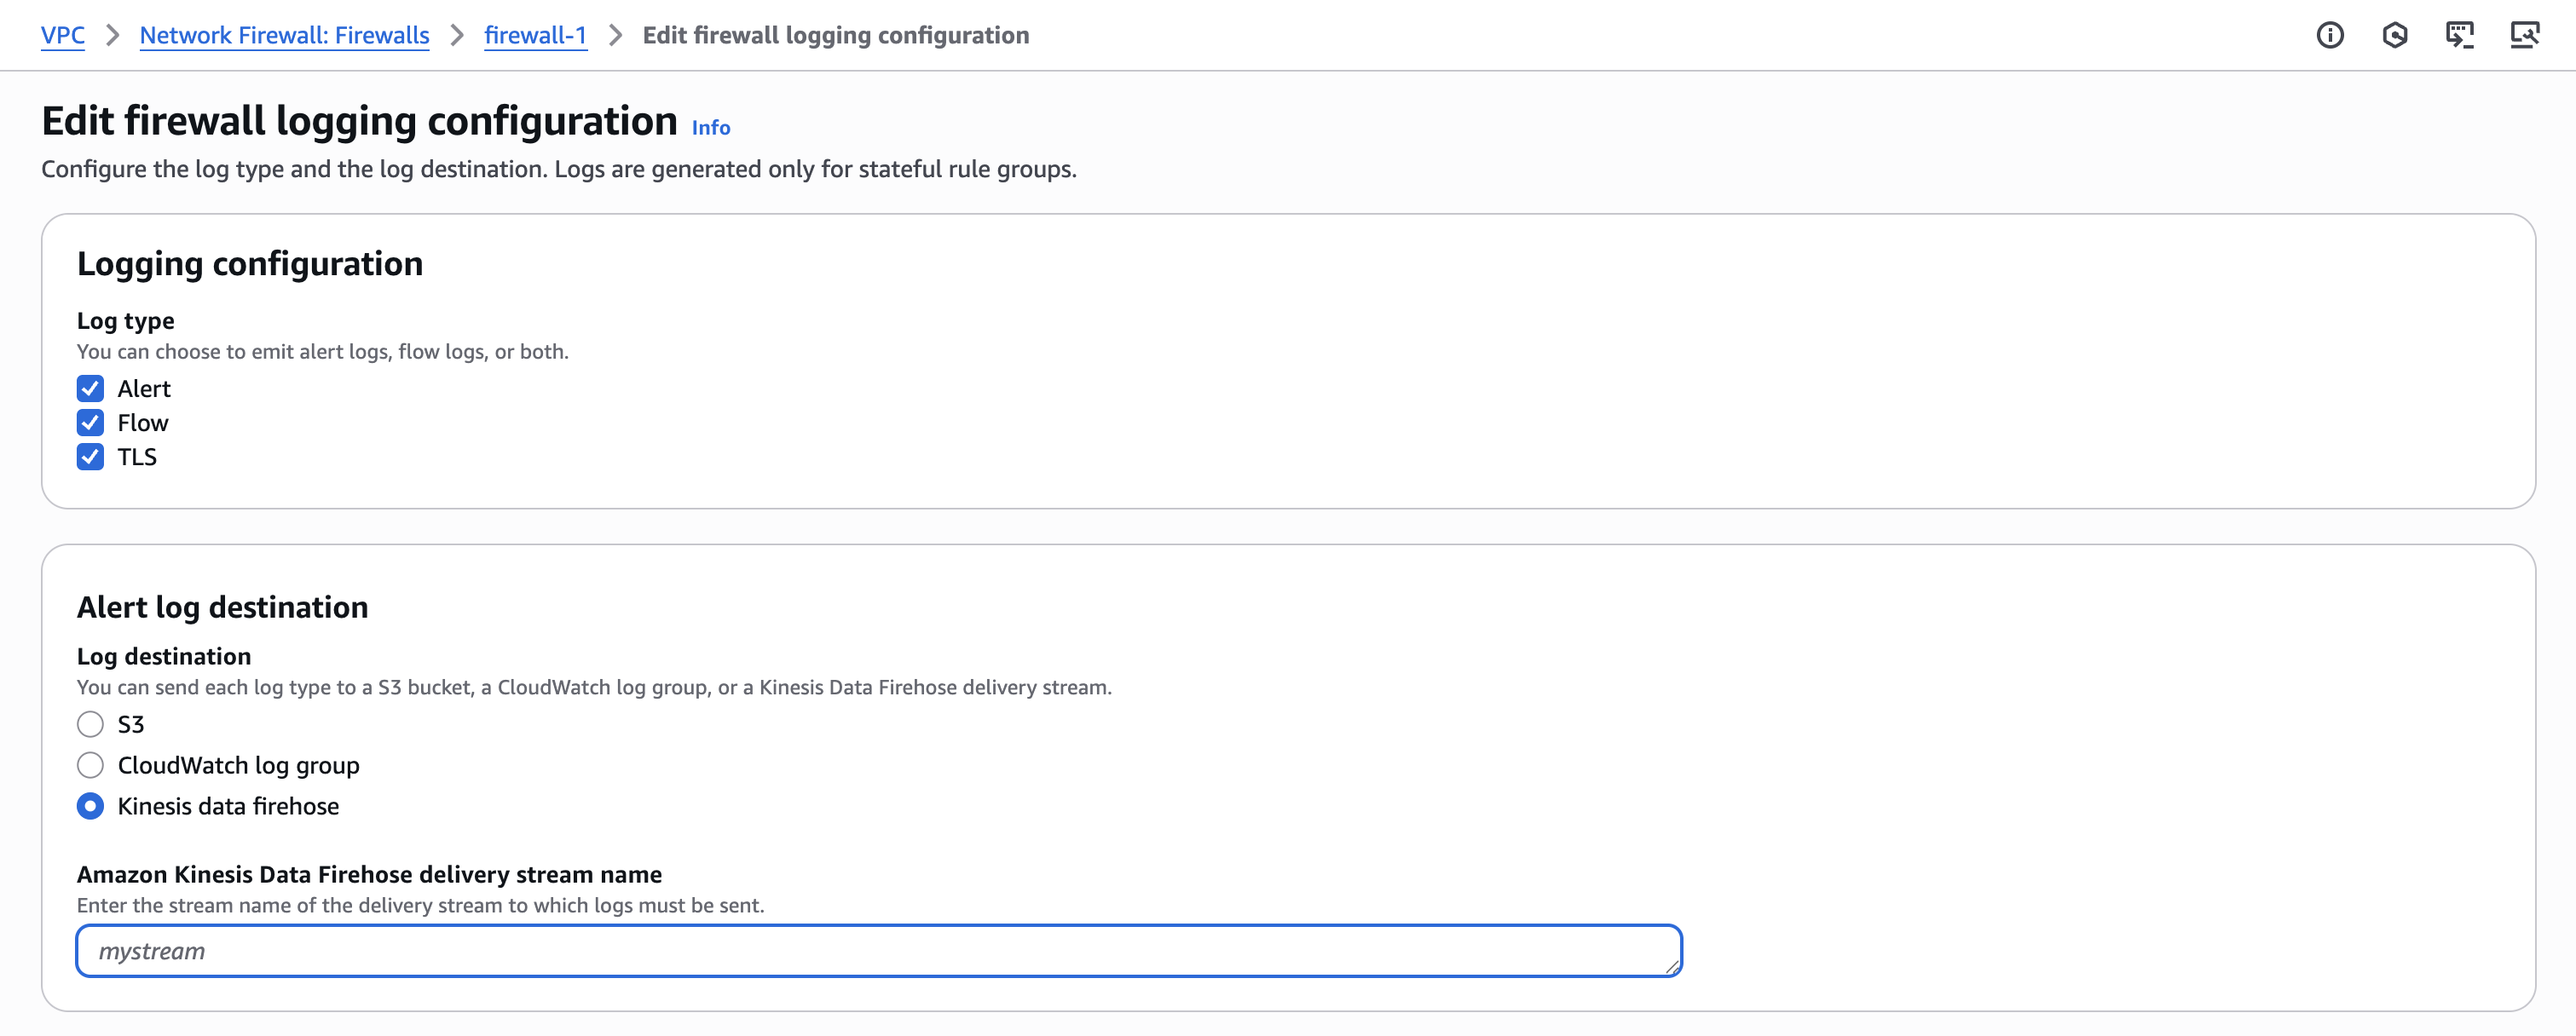The image size is (2576, 1036).
Task: Open the Network Firewall: Firewalls breadcrumb link
Action: coord(283,35)
